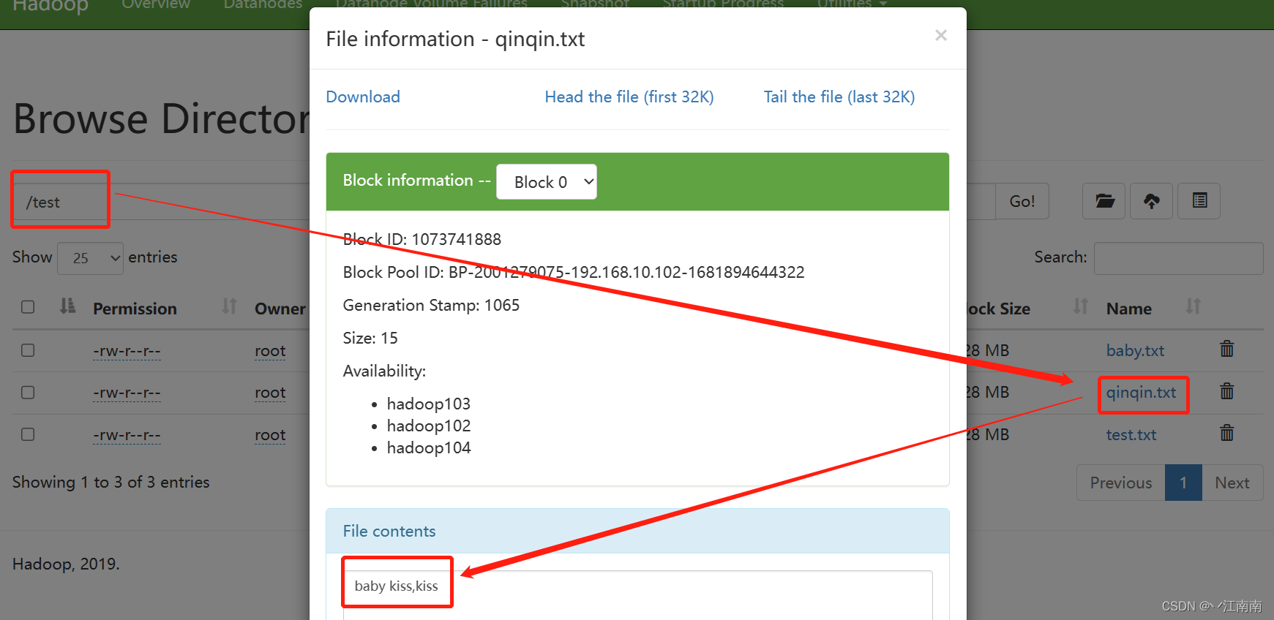The width and height of the screenshot is (1274, 620).
Task: Click hadoop103 in the Availability list
Action: coord(429,404)
